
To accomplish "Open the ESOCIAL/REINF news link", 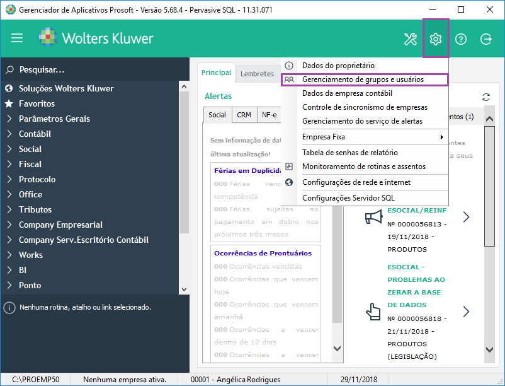I will click(x=417, y=210).
